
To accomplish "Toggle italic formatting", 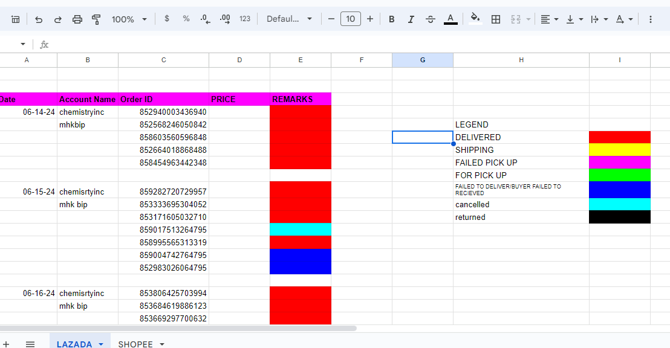I will [x=411, y=19].
